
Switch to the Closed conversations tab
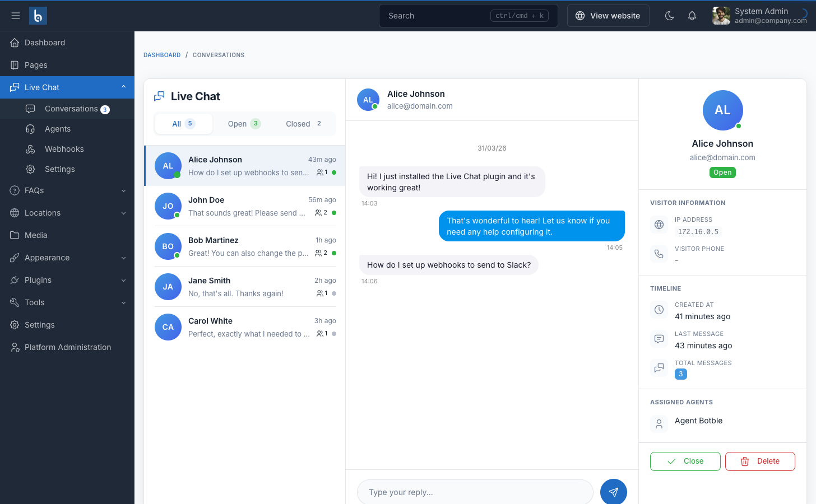point(303,124)
